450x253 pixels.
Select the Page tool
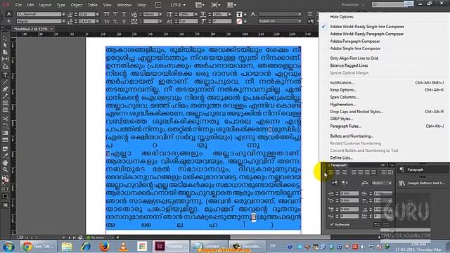[x=5, y=52]
